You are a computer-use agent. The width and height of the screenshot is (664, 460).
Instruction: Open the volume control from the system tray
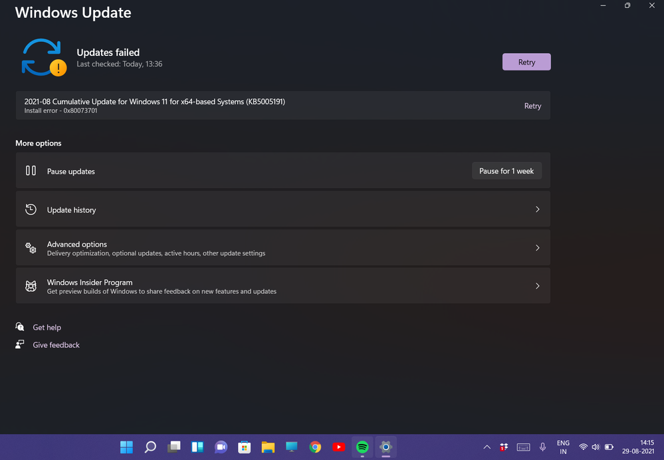tap(596, 447)
